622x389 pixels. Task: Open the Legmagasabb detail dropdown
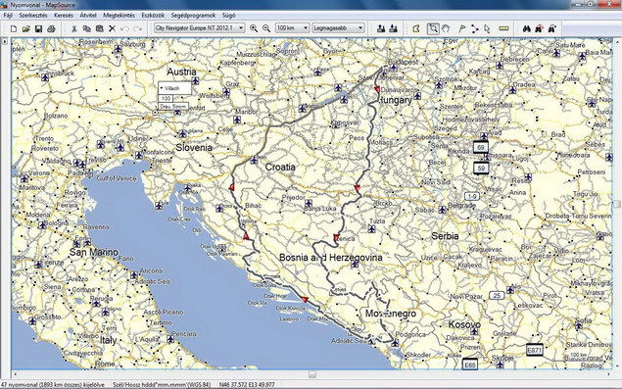click(x=338, y=28)
